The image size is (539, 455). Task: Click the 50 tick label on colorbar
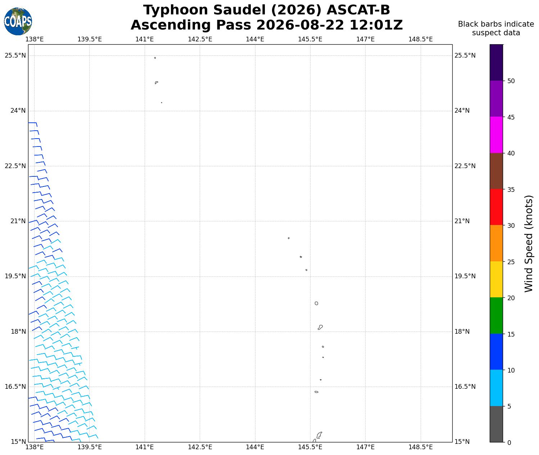[x=511, y=81]
